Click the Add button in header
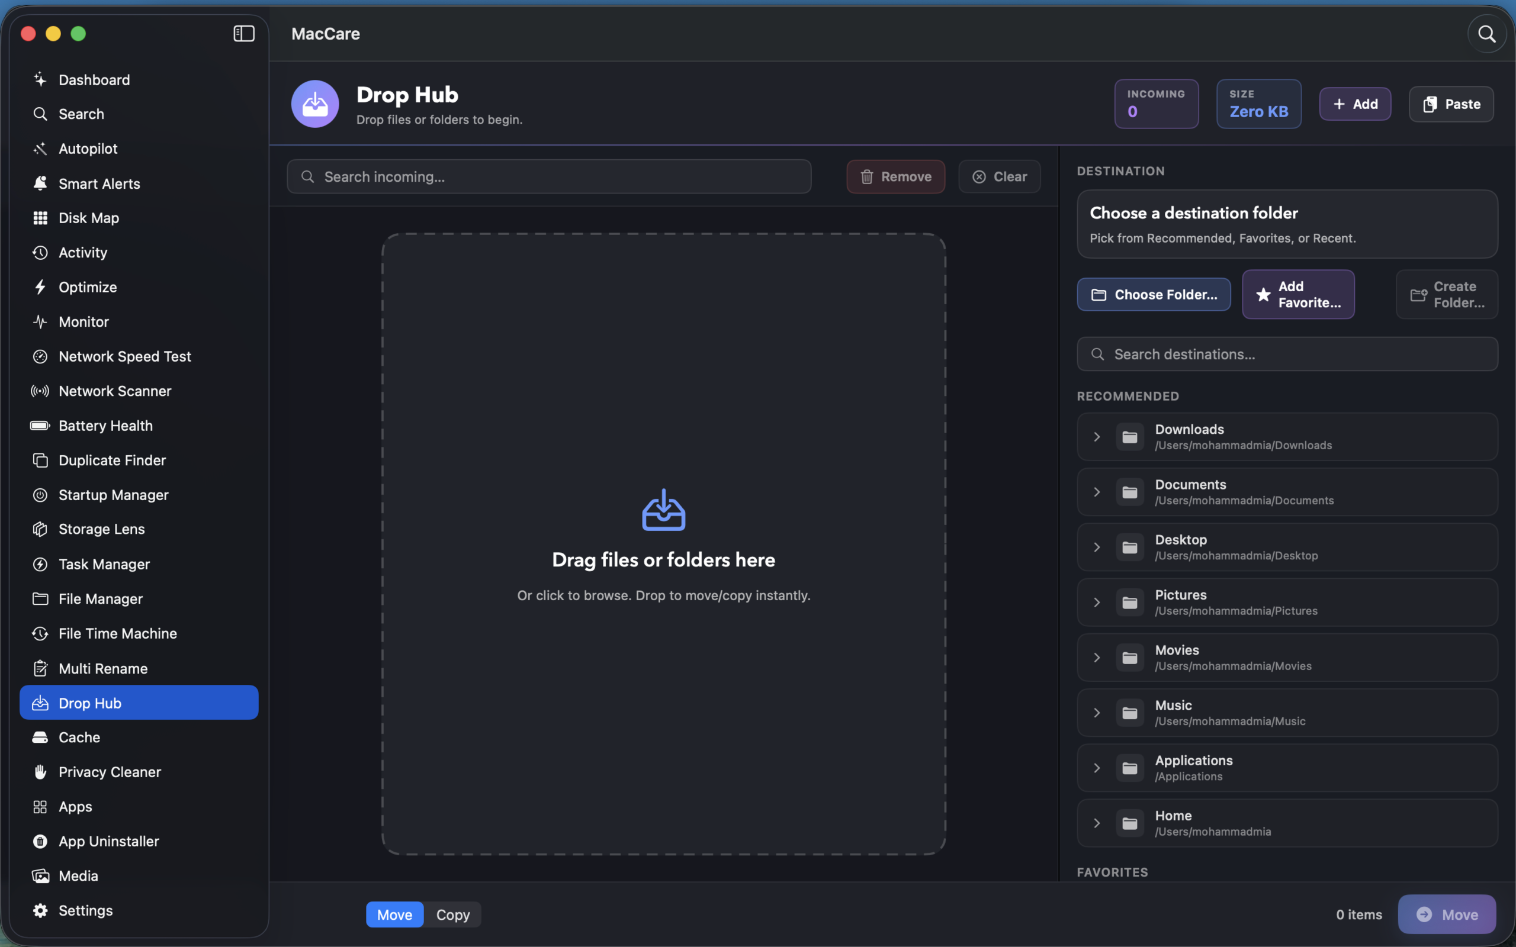 (1355, 104)
